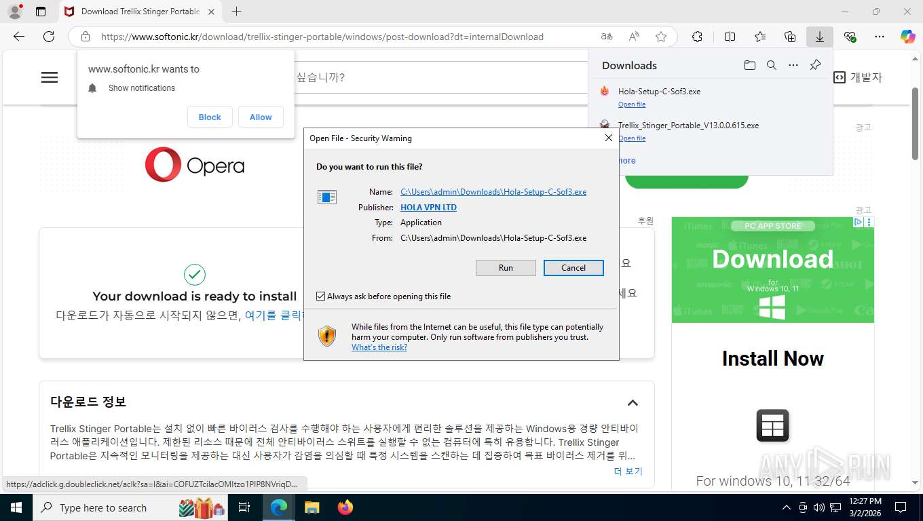Image resolution: width=923 pixels, height=521 pixels.
Task: Open the Favorites list icon
Action: coord(760,37)
